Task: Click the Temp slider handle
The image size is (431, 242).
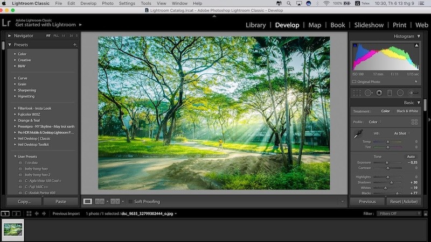Action: click(x=388, y=142)
